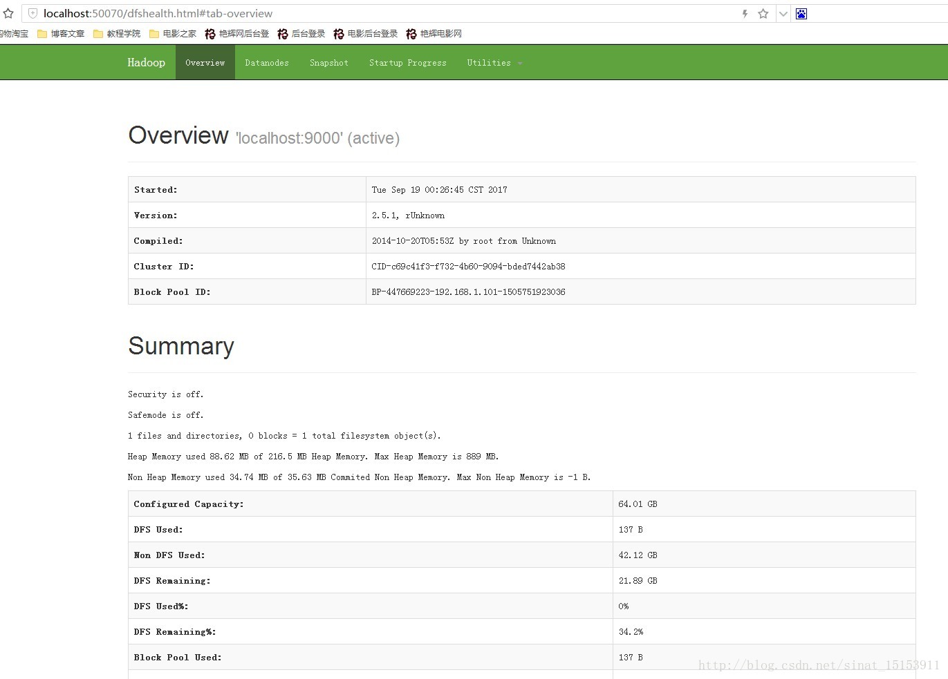
Task: Click the Non DFS Used value 42.12 GB
Action: point(638,555)
